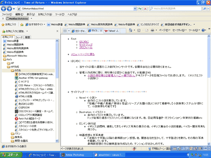Click the Home icon in command bar

(x=131, y=30)
